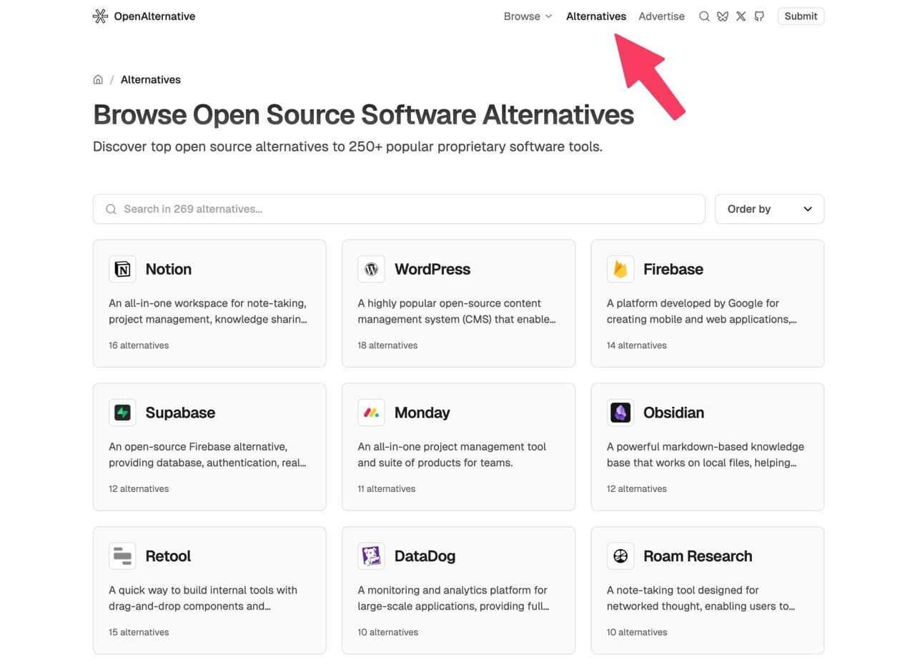Click the home icon in the breadcrumb

(98, 79)
